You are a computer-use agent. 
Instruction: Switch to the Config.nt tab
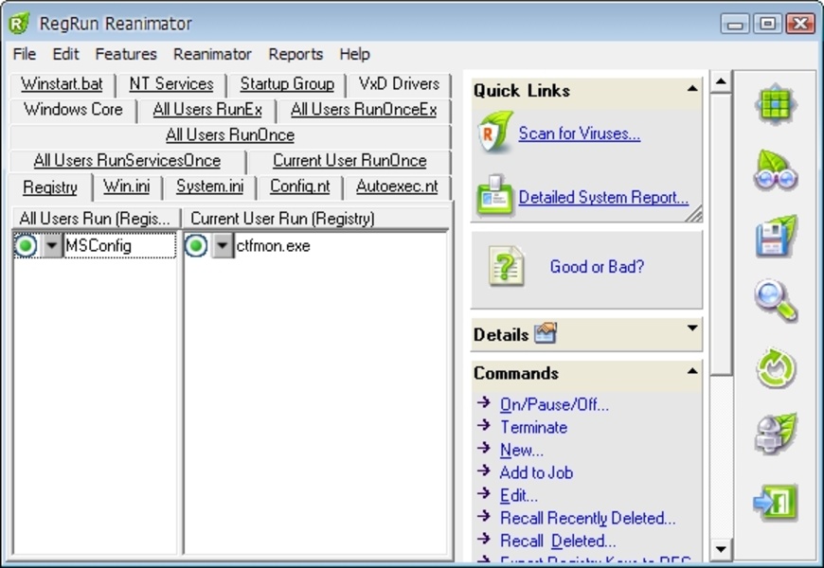(x=299, y=186)
